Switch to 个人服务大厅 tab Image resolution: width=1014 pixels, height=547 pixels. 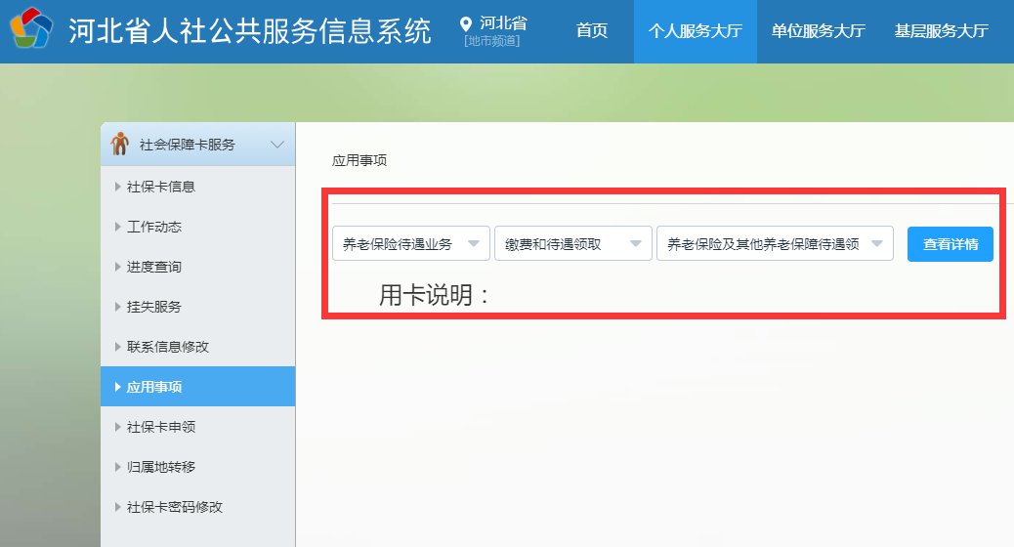(x=696, y=30)
